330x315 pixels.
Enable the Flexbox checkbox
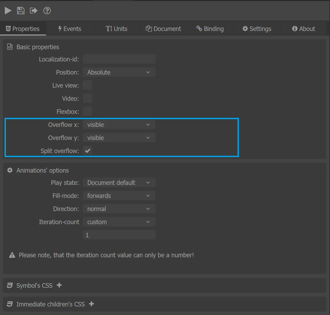pyautogui.click(x=87, y=111)
